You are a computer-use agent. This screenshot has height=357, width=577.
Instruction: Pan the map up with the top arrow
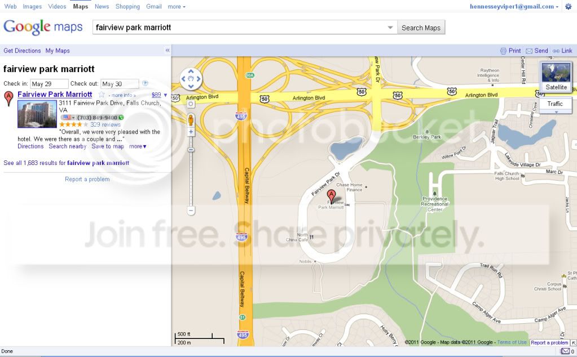(x=191, y=72)
